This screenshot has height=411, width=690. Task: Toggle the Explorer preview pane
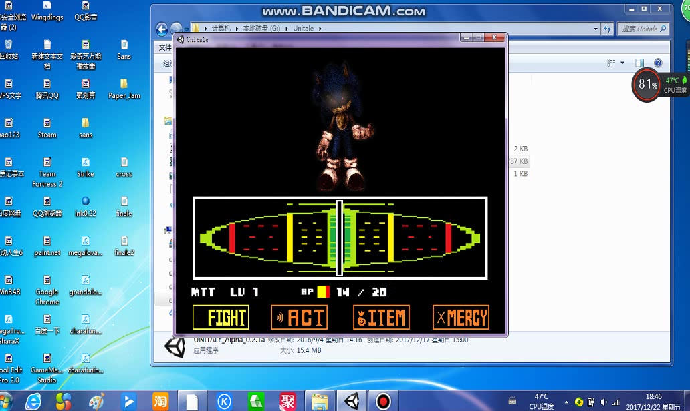(x=639, y=63)
